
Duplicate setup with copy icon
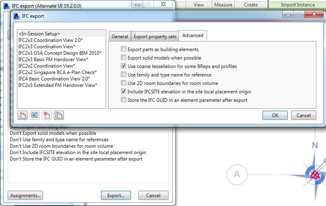(59, 115)
